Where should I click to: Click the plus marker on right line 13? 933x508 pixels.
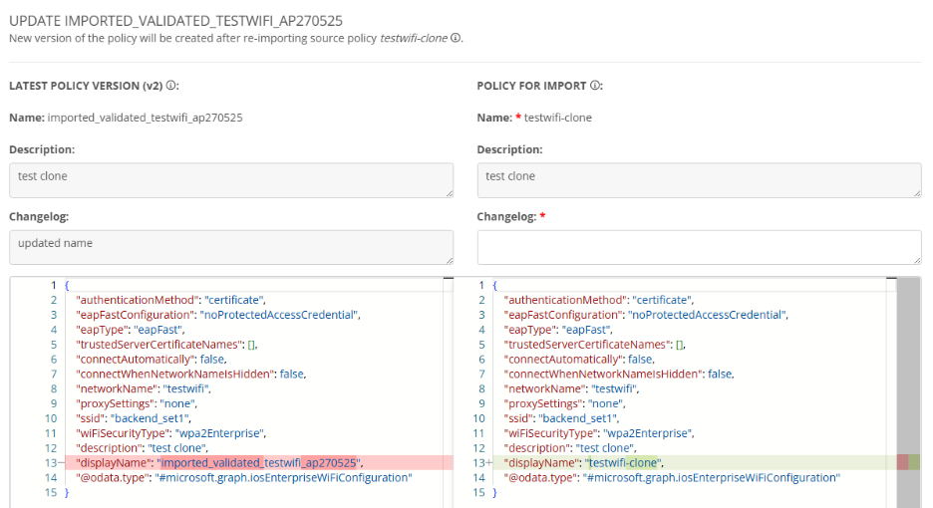[489, 462]
